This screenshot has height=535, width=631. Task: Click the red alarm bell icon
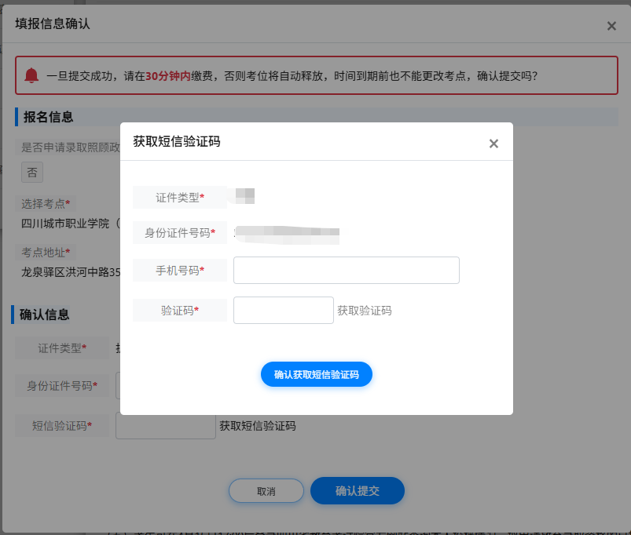click(x=32, y=75)
